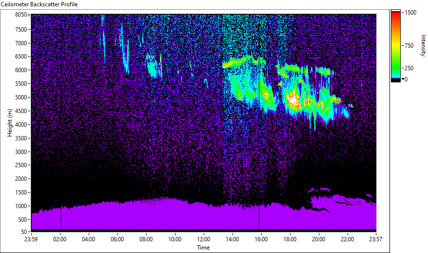Click the 5000 height tick label
Viewport: 428px width, 253px height.
coord(21,97)
